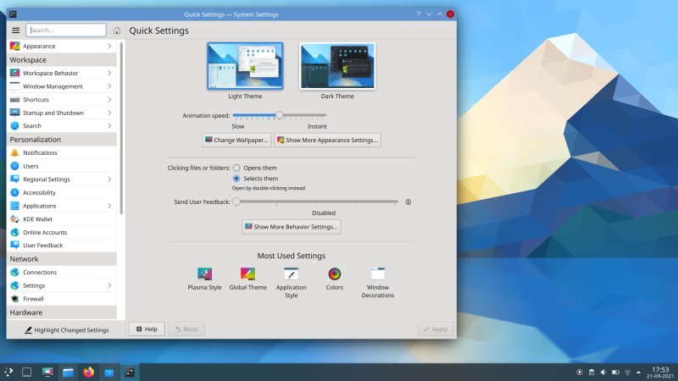Click the info icon next to feedback slider
This screenshot has width=678, height=381.
pos(408,202)
